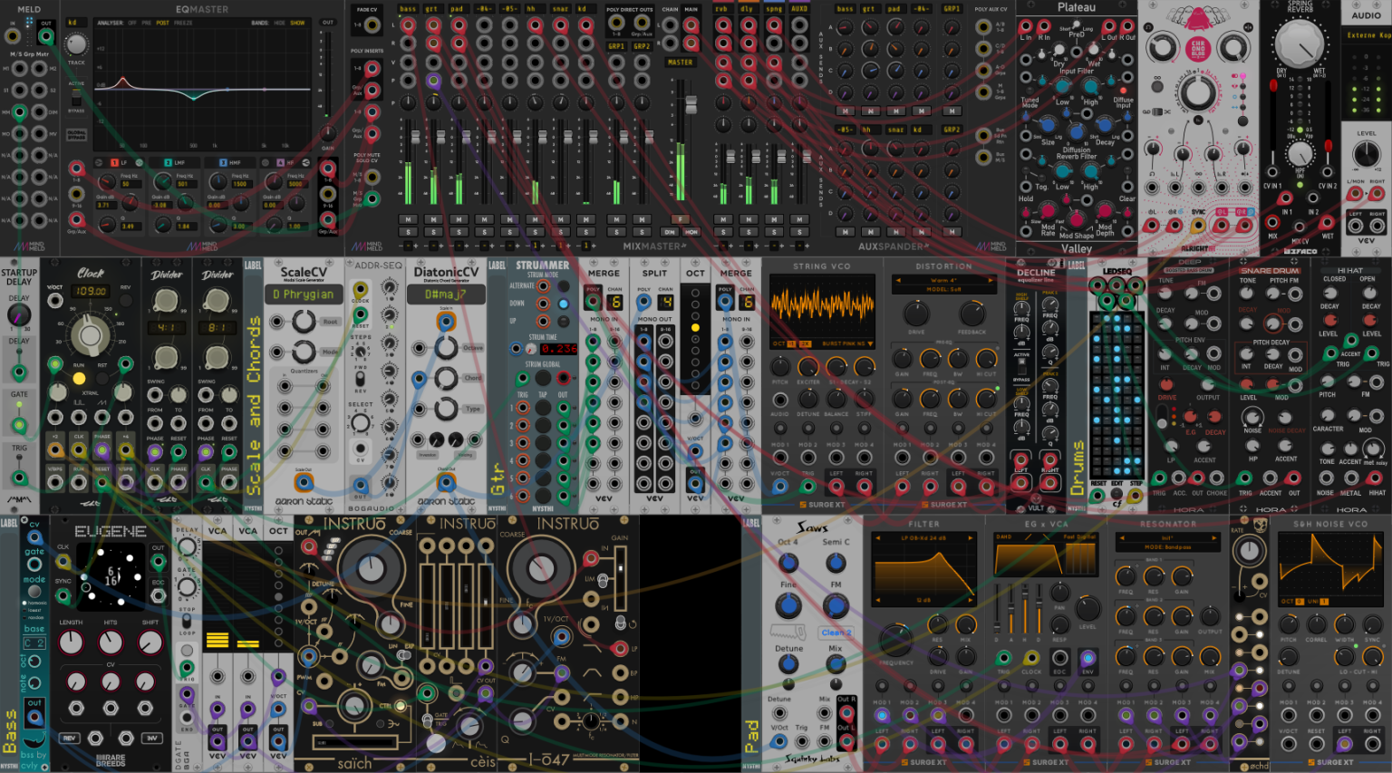Click the PITCH knob on String VCO

pos(779,367)
